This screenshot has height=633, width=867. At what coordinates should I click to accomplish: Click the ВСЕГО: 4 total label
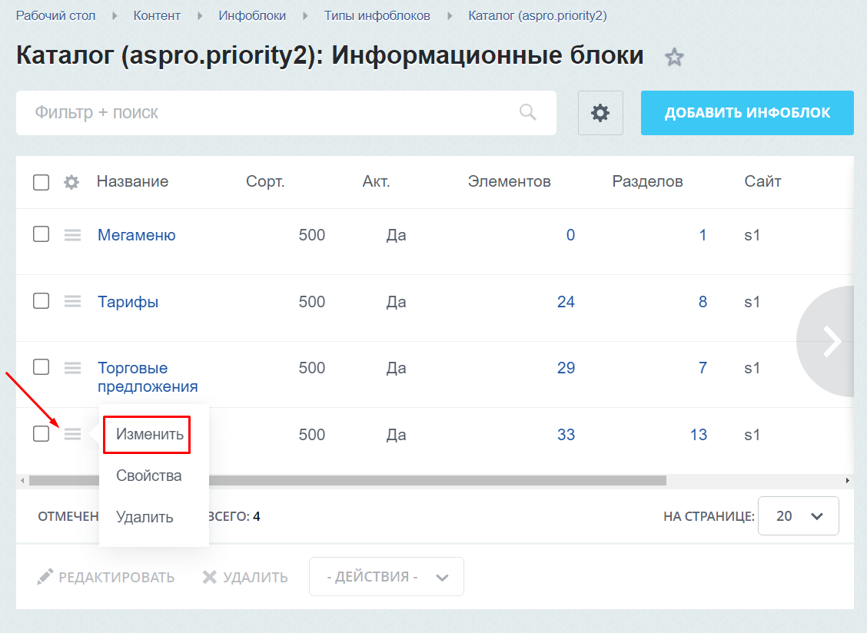click(234, 516)
